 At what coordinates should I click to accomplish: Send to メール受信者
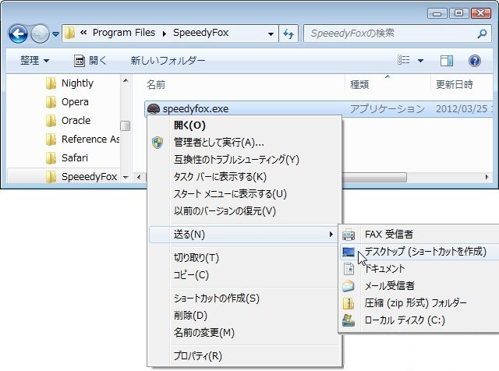pos(419,286)
